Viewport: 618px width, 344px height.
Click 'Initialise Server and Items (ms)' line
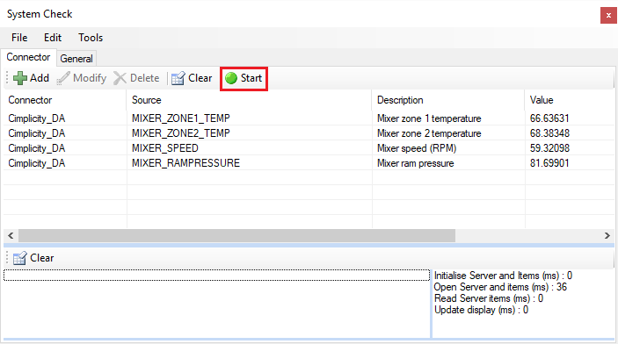click(503, 276)
